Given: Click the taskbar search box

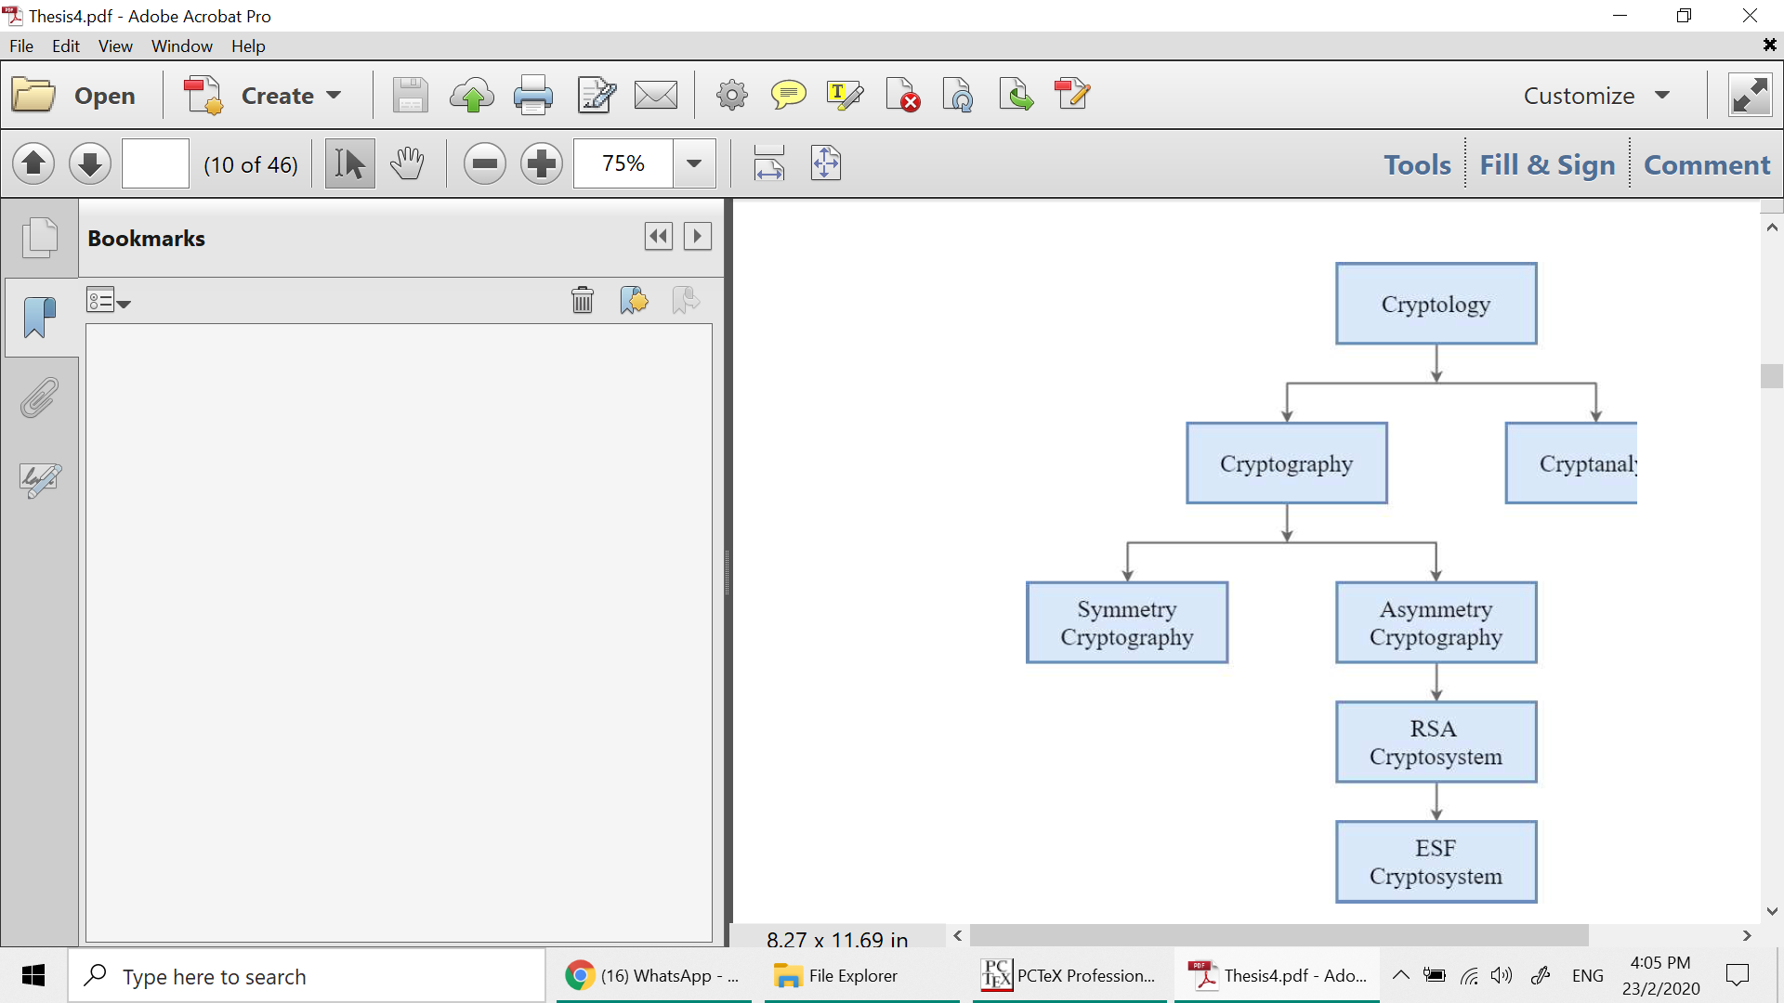Looking at the screenshot, I should coord(307,976).
